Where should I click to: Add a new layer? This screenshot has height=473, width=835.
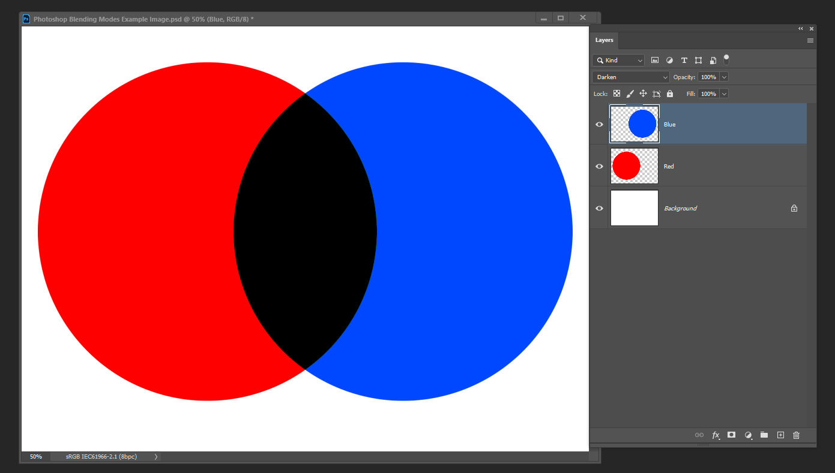(x=780, y=435)
